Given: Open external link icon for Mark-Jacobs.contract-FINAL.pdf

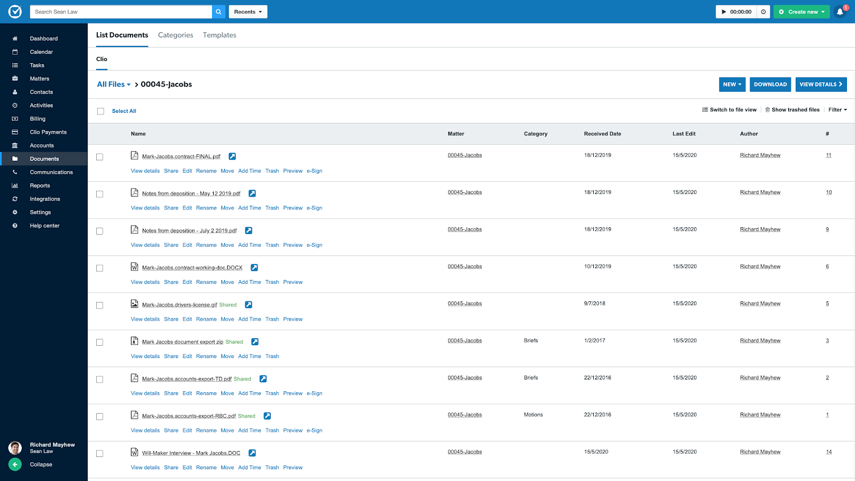Looking at the screenshot, I should pos(232,157).
